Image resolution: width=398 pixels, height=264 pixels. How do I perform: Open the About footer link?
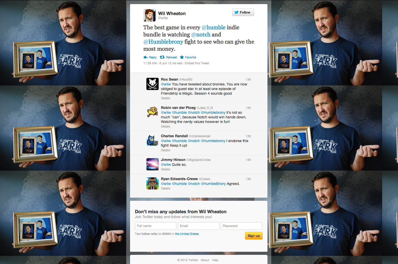[205, 260]
